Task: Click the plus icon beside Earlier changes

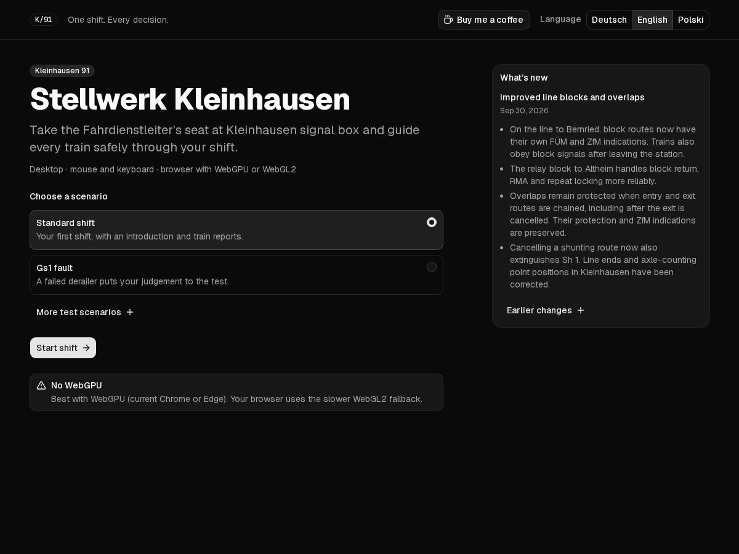Action: [x=581, y=310]
